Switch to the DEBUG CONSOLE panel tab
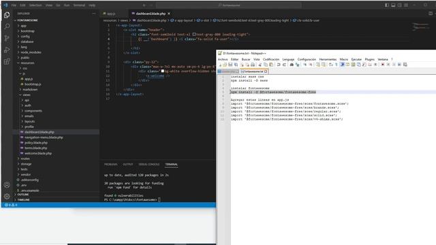The height and width of the screenshot is (245, 436). coord(149,165)
